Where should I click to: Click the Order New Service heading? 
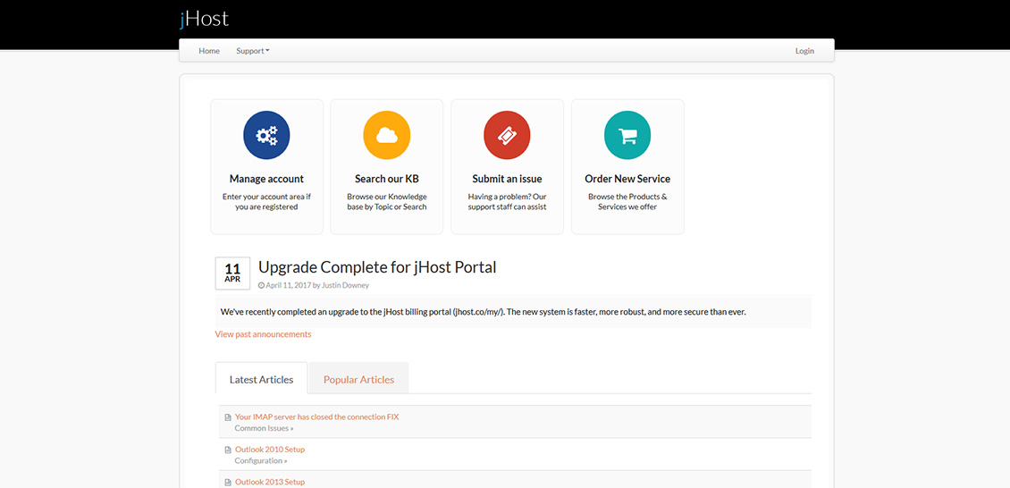(627, 179)
